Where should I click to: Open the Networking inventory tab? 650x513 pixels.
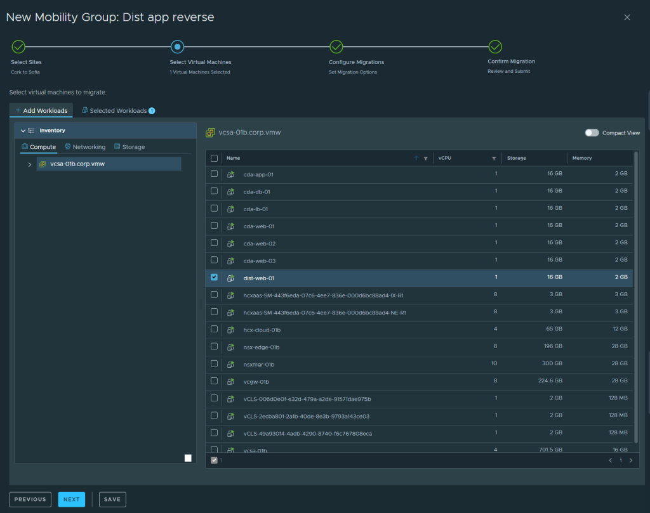tap(85, 147)
